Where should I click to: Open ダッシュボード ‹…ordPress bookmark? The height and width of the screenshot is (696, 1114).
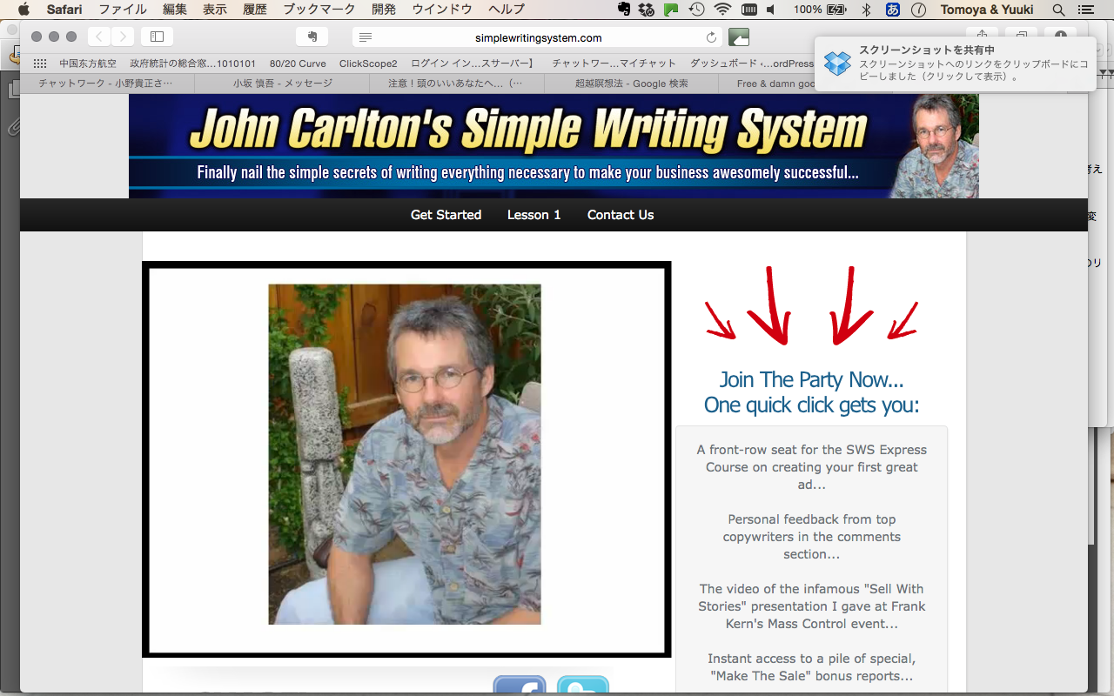pyautogui.click(x=752, y=64)
